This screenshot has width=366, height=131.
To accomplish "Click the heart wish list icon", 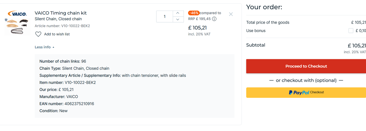I will 38,34.
